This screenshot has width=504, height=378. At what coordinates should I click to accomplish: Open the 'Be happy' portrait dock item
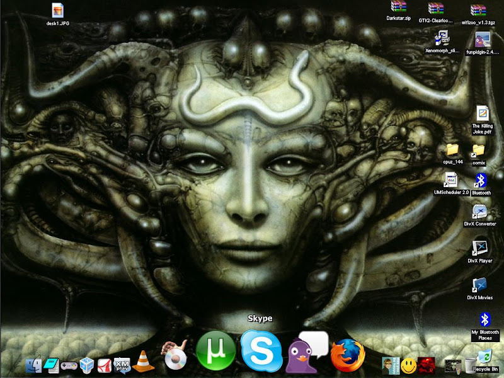coord(391,366)
